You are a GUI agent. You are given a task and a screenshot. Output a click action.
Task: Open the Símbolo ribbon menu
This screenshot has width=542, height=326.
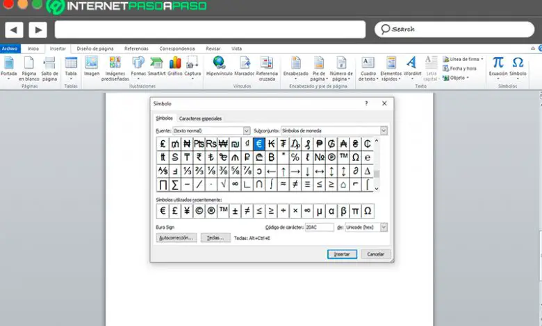518,68
